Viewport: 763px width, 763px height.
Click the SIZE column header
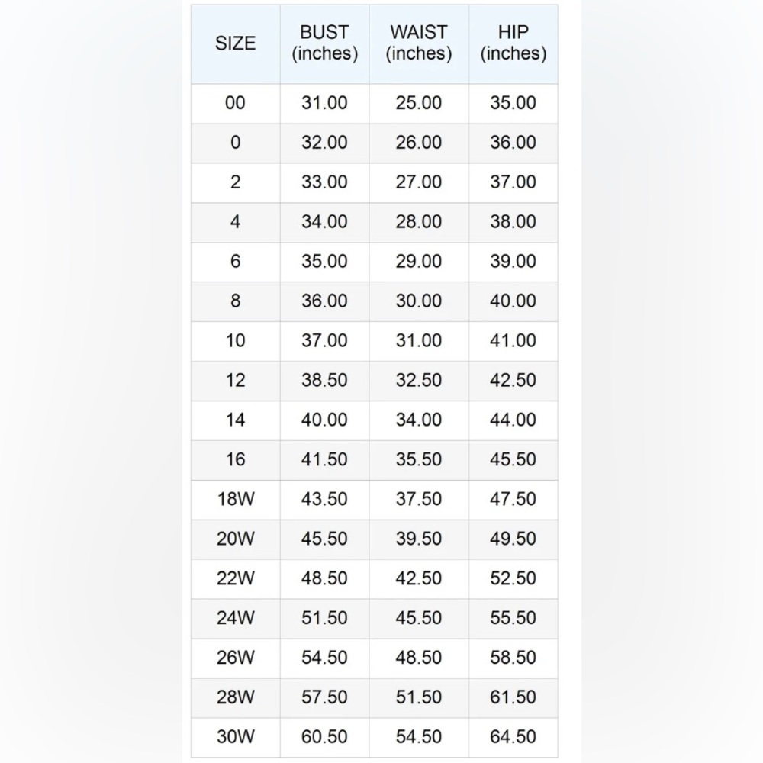tap(236, 43)
